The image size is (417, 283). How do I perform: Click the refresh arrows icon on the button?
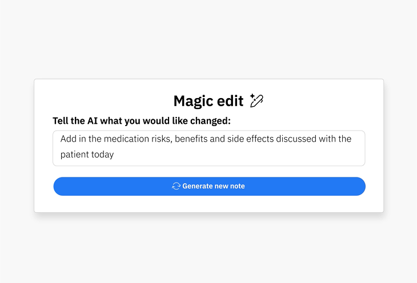point(176,186)
